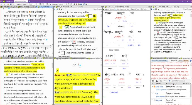Click the blue tree structure icon in research pane
The height and width of the screenshot is (105, 192).
click(x=169, y=81)
